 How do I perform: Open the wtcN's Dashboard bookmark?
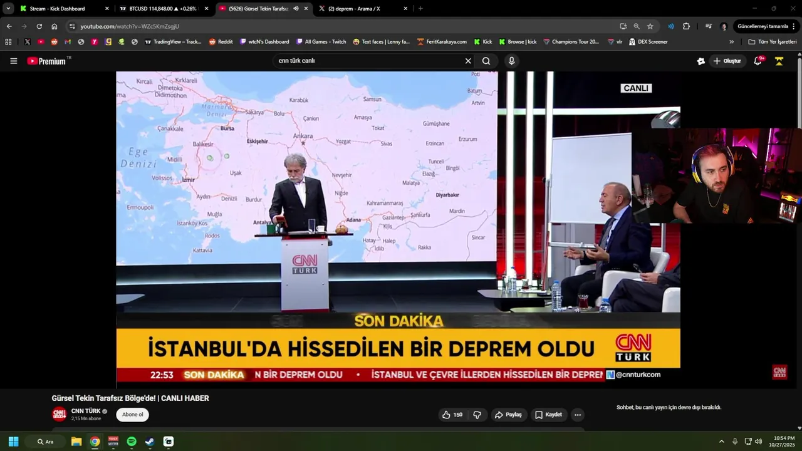264,42
